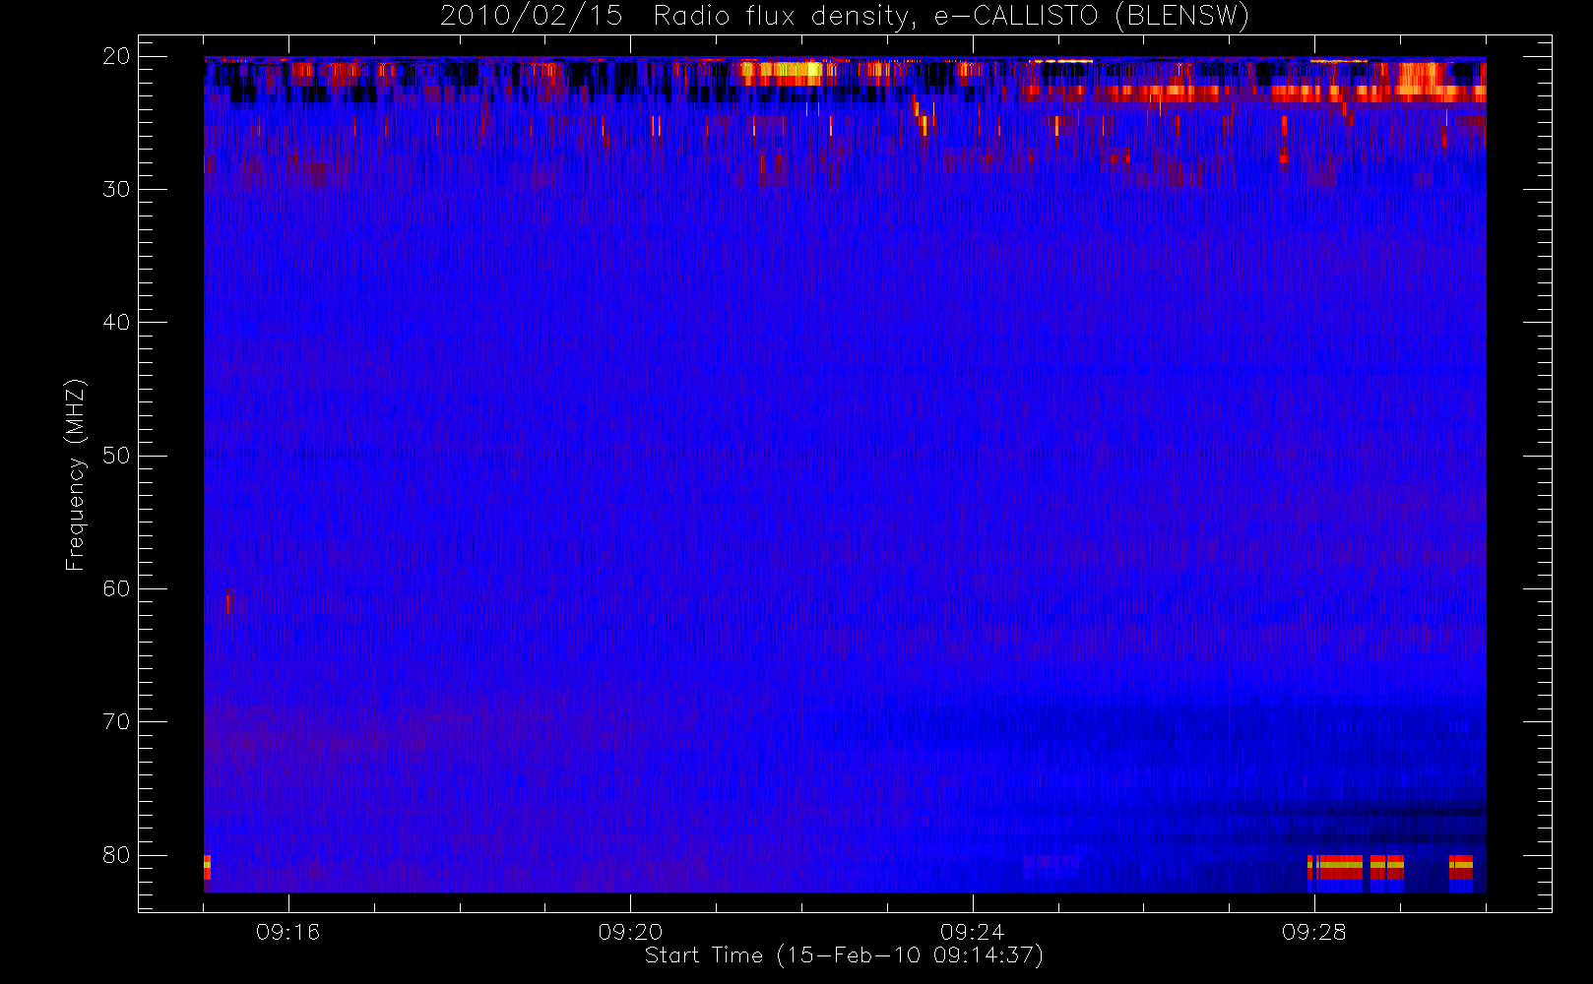Click the 'Start Time (15-Feb-10 09:14:37)' label
1593x984 pixels.
[x=844, y=955]
